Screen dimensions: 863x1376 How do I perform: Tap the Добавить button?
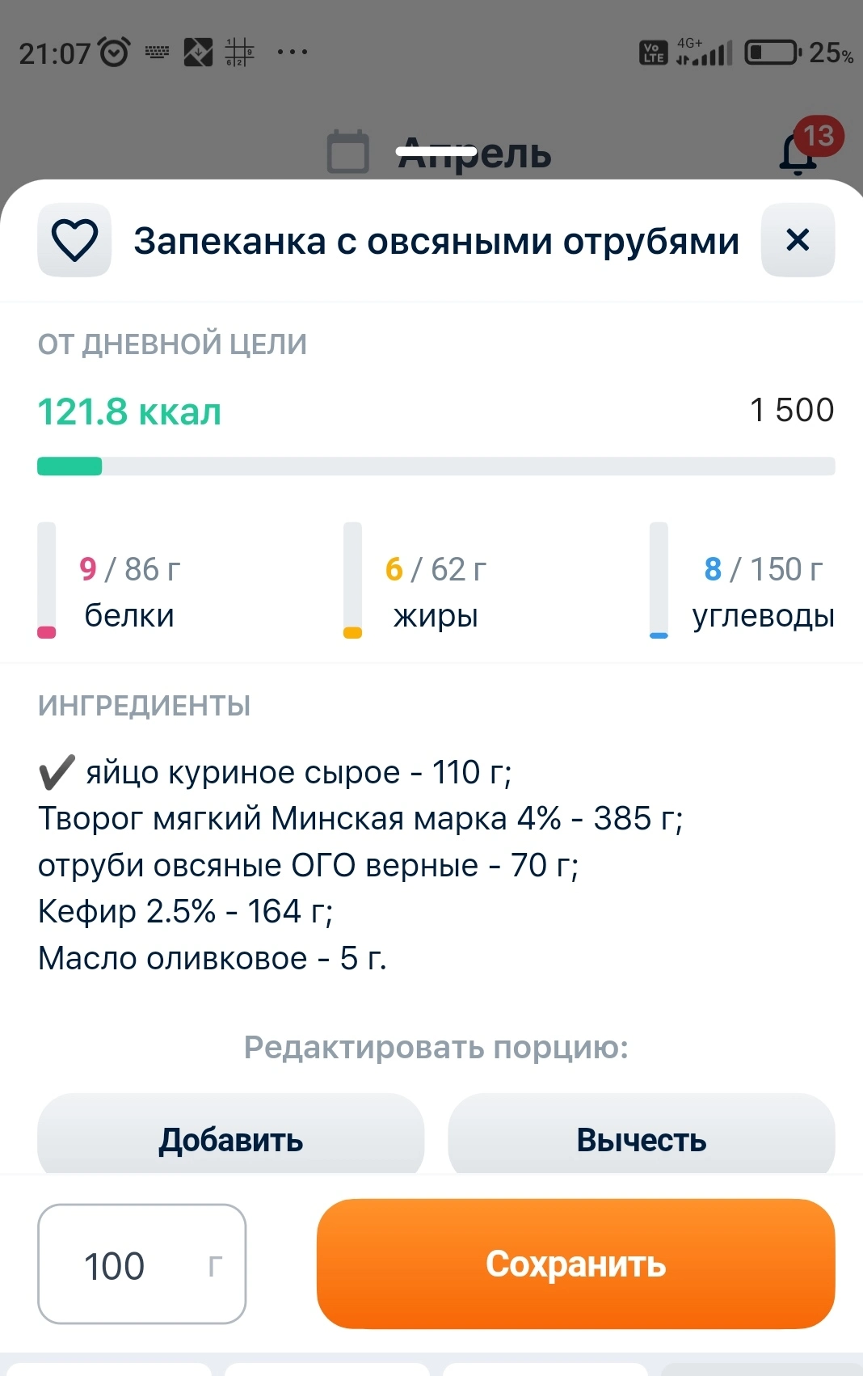coord(230,1139)
